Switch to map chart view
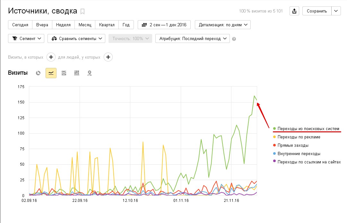The width and height of the screenshot is (347, 223). (90, 73)
